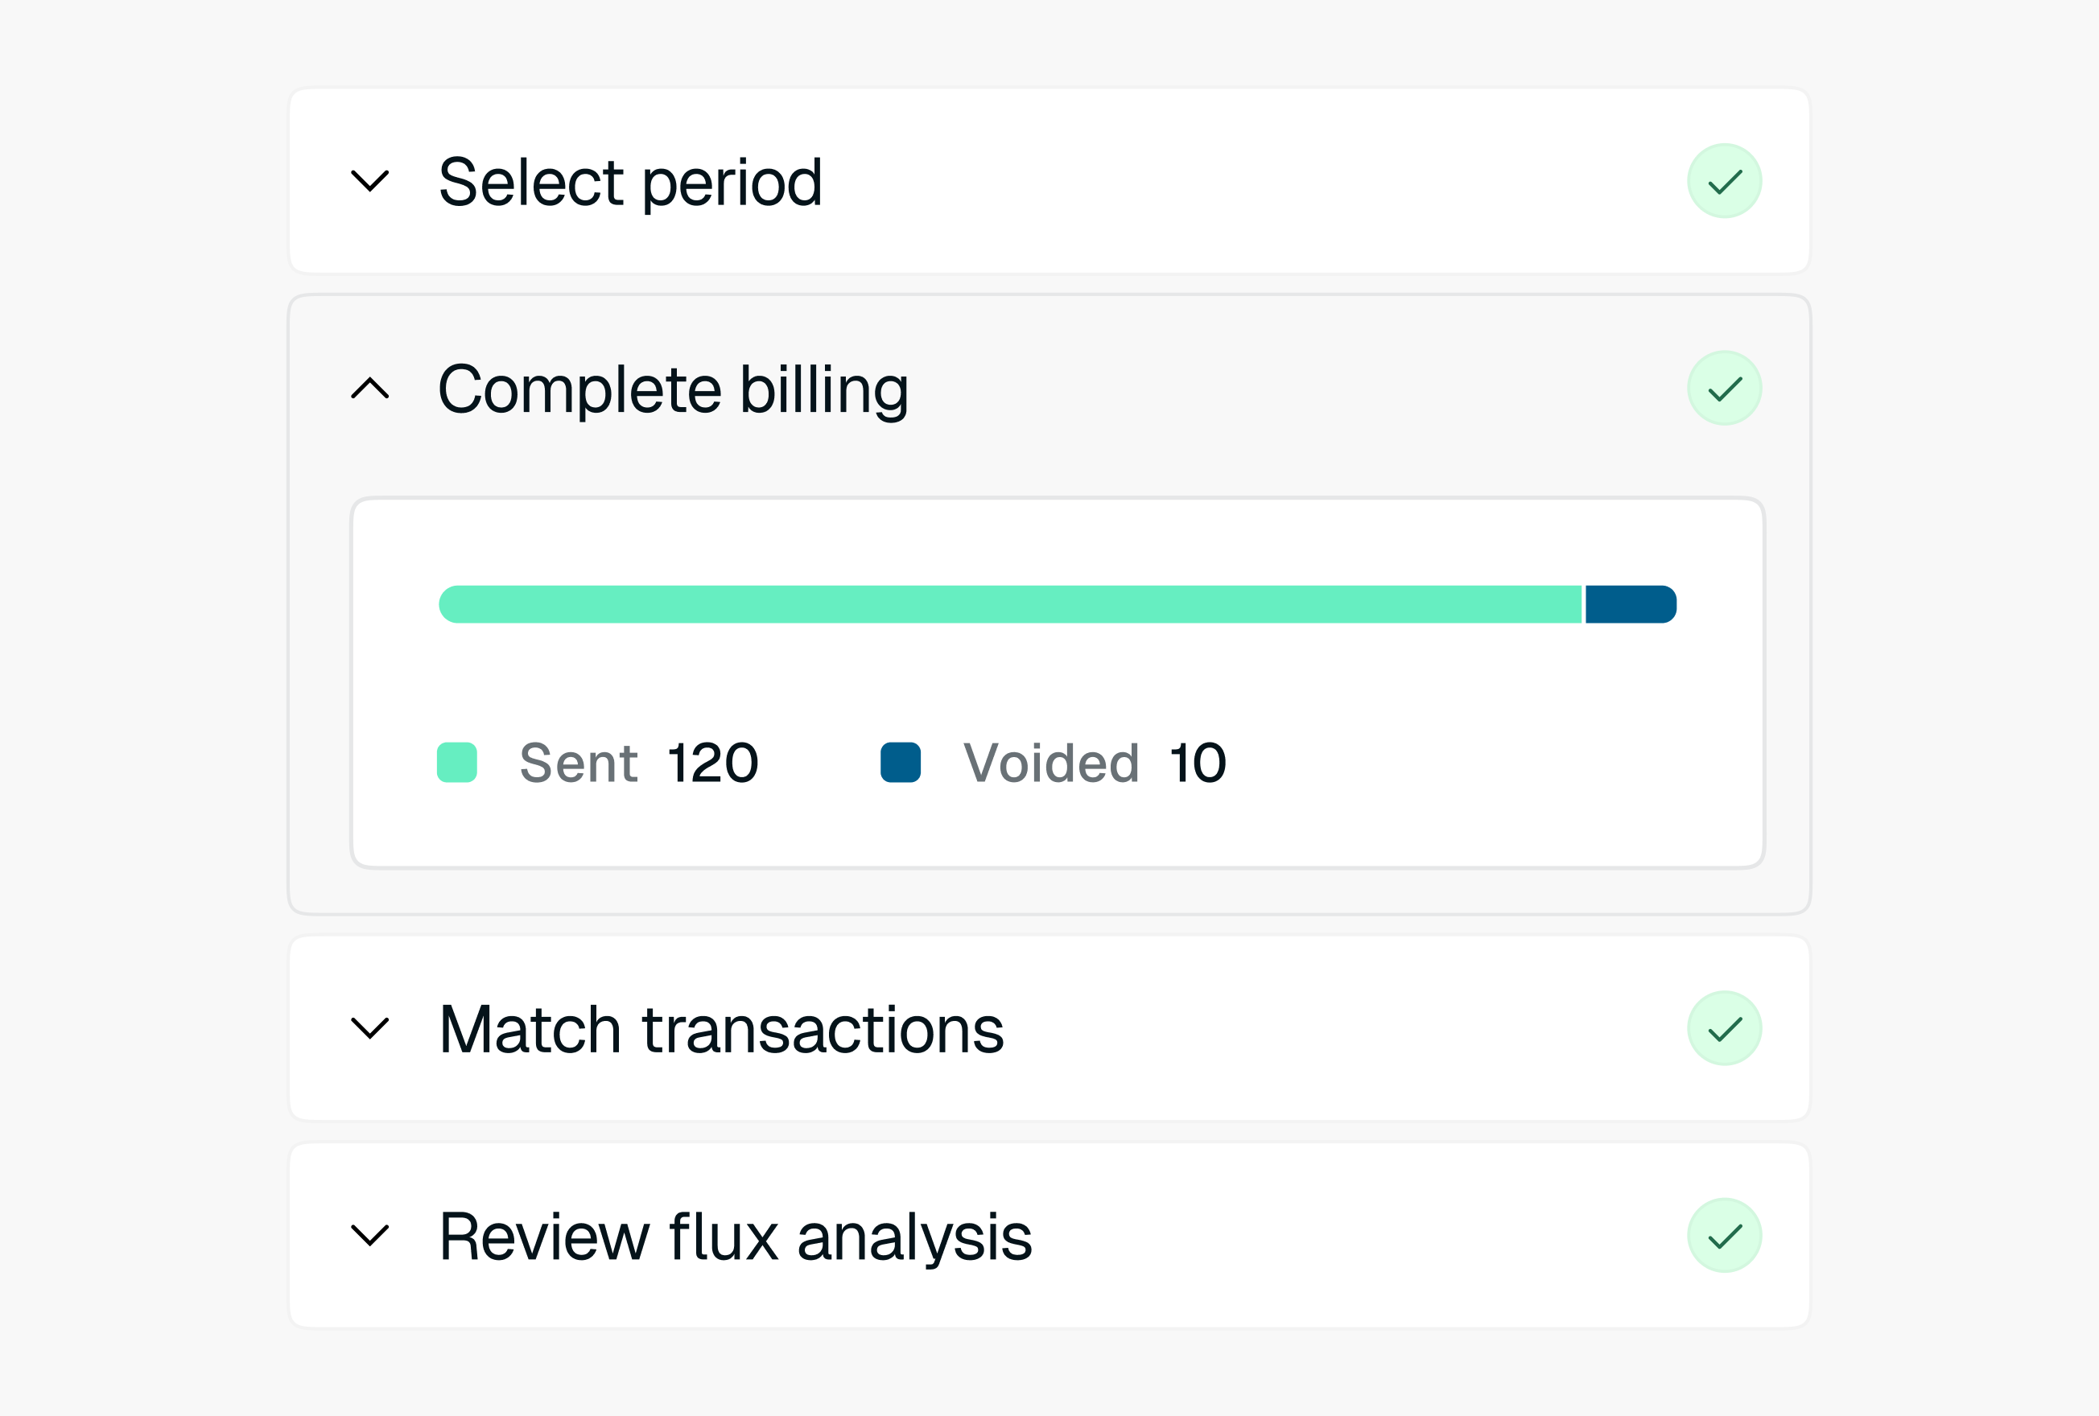Click the green Sent legend swatch
This screenshot has height=1416, width=2099.
click(x=457, y=762)
